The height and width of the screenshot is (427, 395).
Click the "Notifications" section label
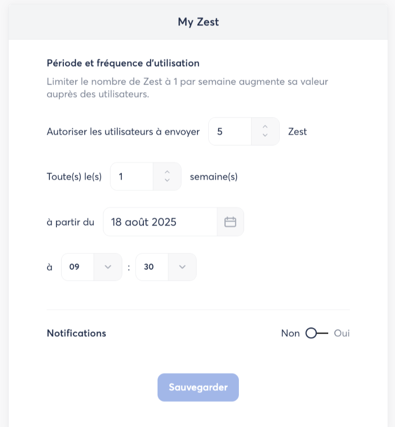click(x=77, y=333)
